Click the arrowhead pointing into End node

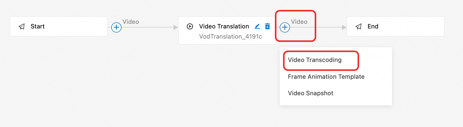tap(344, 27)
